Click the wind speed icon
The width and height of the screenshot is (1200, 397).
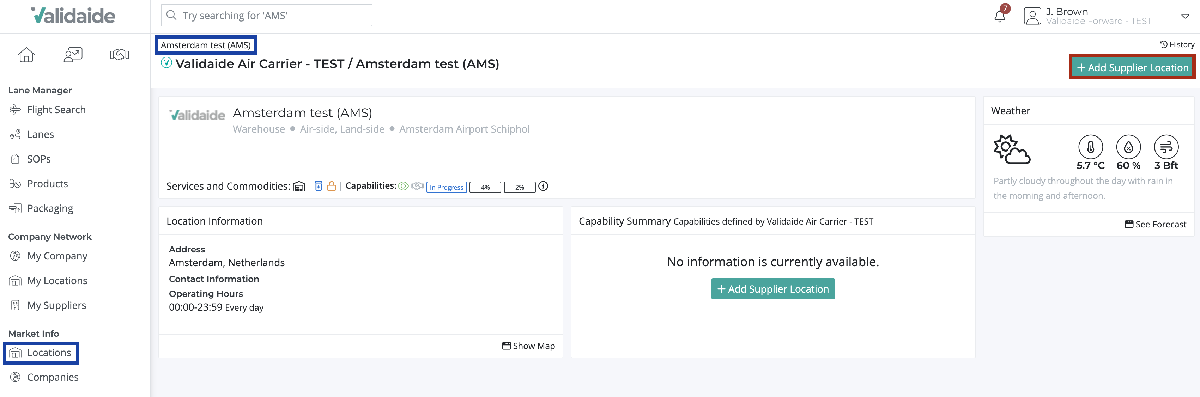click(1166, 147)
